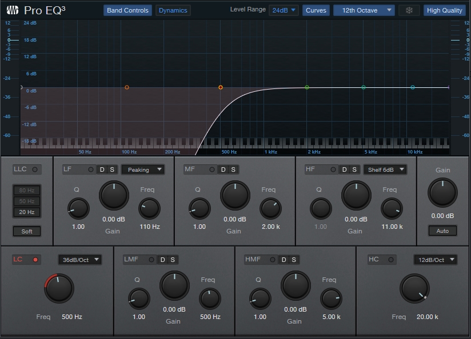Activate the HF band power toggle
The width and height of the screenshot is (471, 339).
click(333, 169)
